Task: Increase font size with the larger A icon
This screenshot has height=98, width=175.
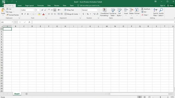Action: click(42, 10)
